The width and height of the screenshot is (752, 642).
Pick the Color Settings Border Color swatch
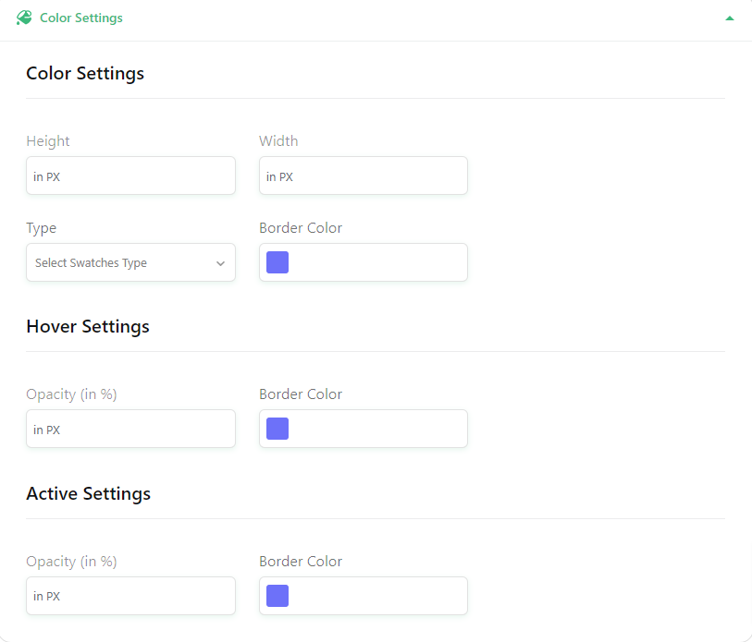pyautogui.click(x=277, y=262)
